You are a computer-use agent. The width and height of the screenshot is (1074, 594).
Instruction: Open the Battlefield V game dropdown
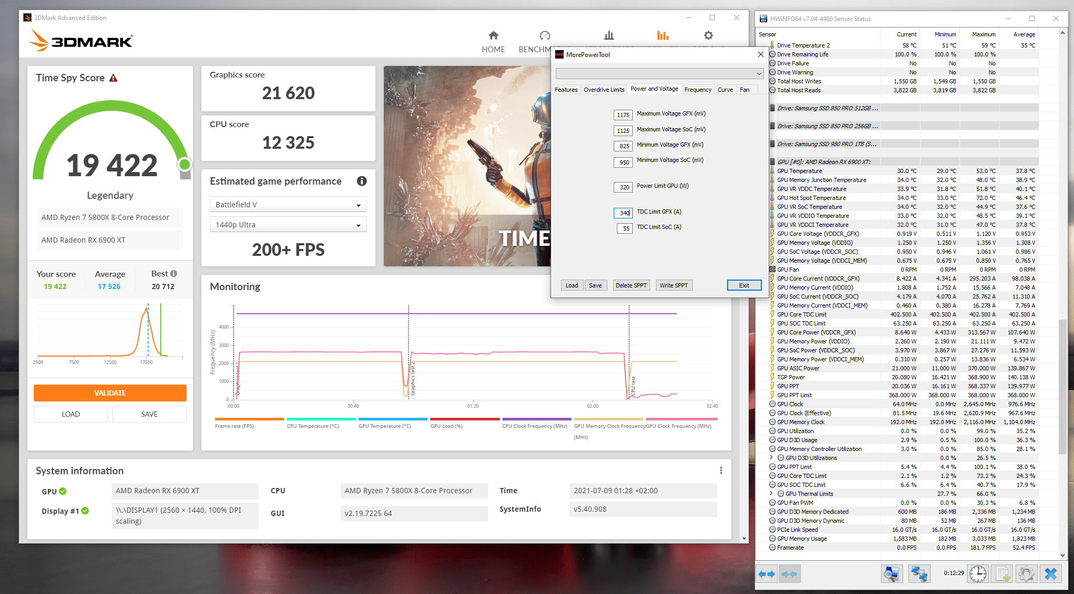(288, 205)
